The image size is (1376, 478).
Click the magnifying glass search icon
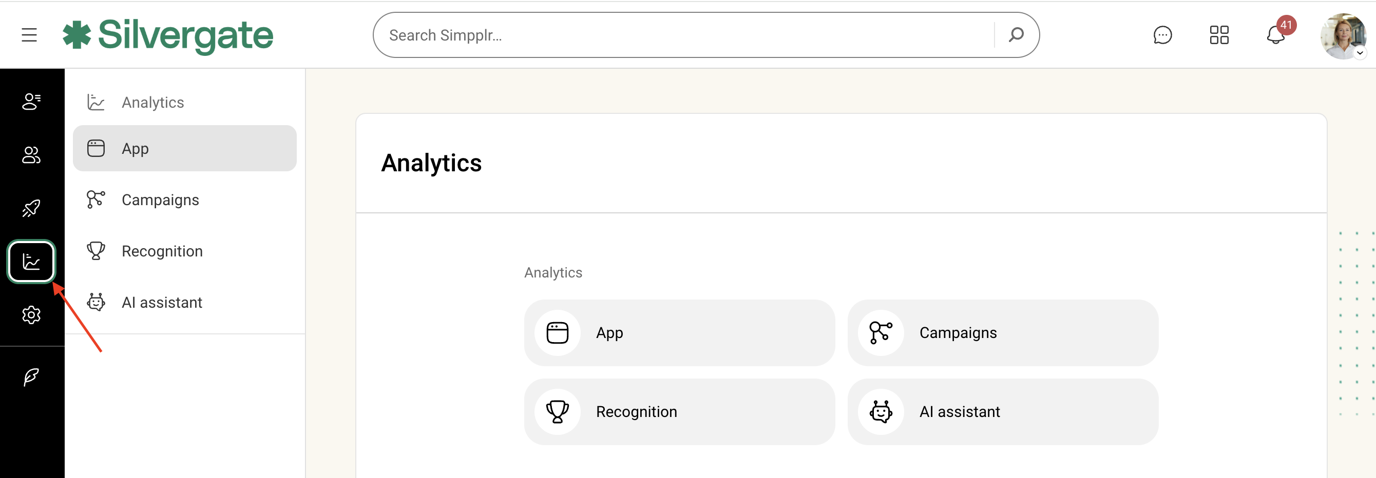pyautogui.click(x=1016, y=35)
